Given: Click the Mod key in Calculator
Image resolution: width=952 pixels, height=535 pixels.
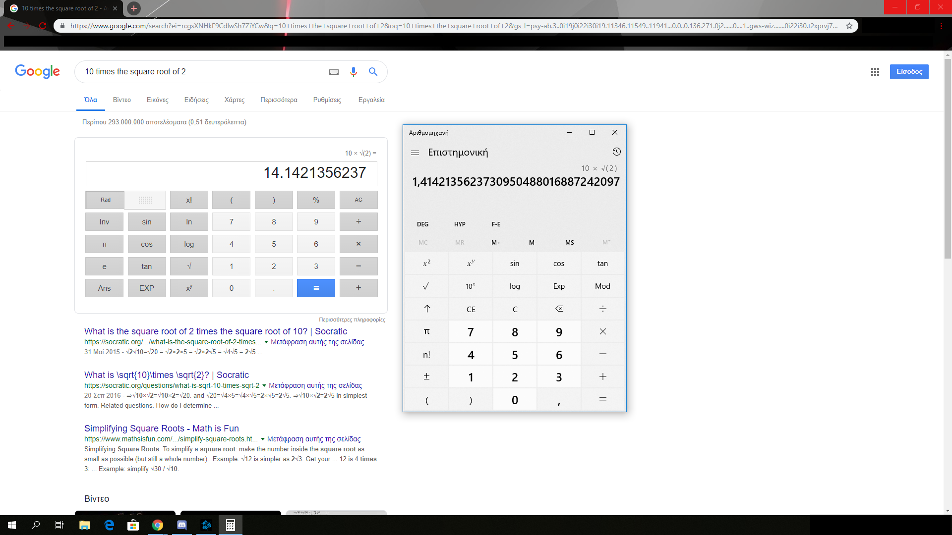Looking at the screenshot, I should (x=603, y=286).
